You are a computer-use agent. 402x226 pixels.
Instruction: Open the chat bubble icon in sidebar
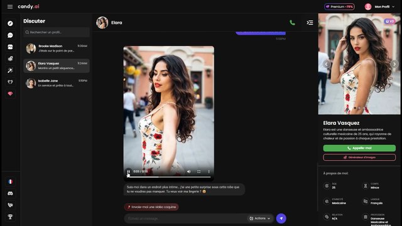pyautogui.click(x=10, y=35)
